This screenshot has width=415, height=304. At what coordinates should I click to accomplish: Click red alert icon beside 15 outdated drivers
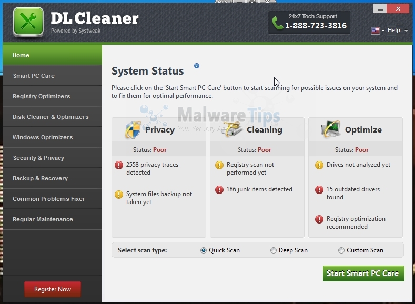[x=319, y=190]
